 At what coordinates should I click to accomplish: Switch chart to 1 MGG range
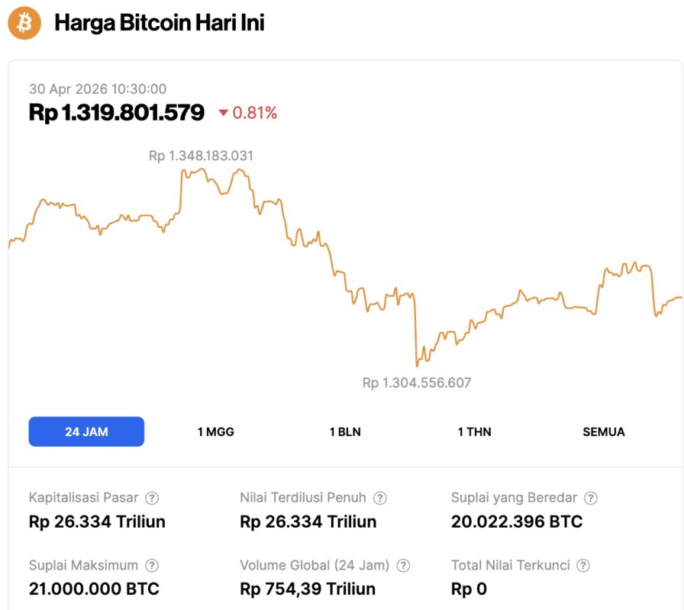(x=216, y=432)
